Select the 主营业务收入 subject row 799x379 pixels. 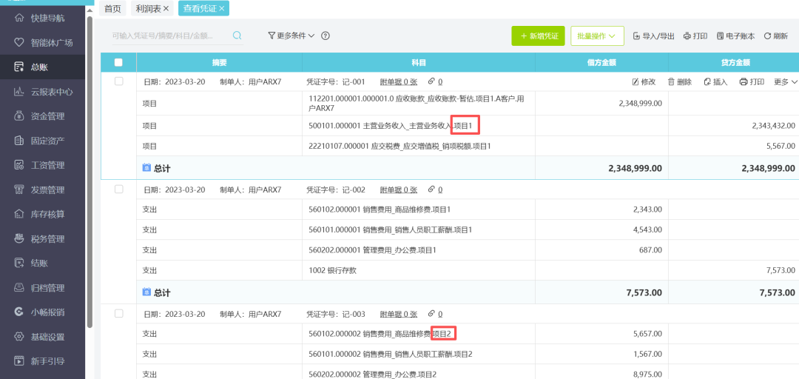468,126
